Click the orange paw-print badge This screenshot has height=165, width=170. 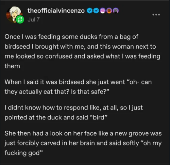109,11
